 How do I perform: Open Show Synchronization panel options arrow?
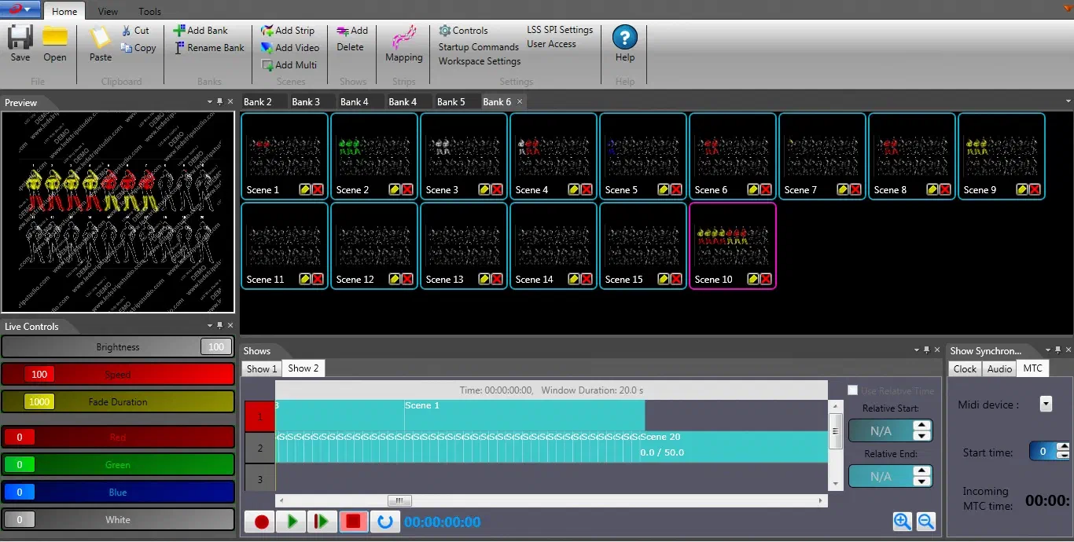tap(1048, 350)
